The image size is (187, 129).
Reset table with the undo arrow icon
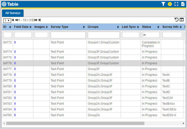coord(176,20)
